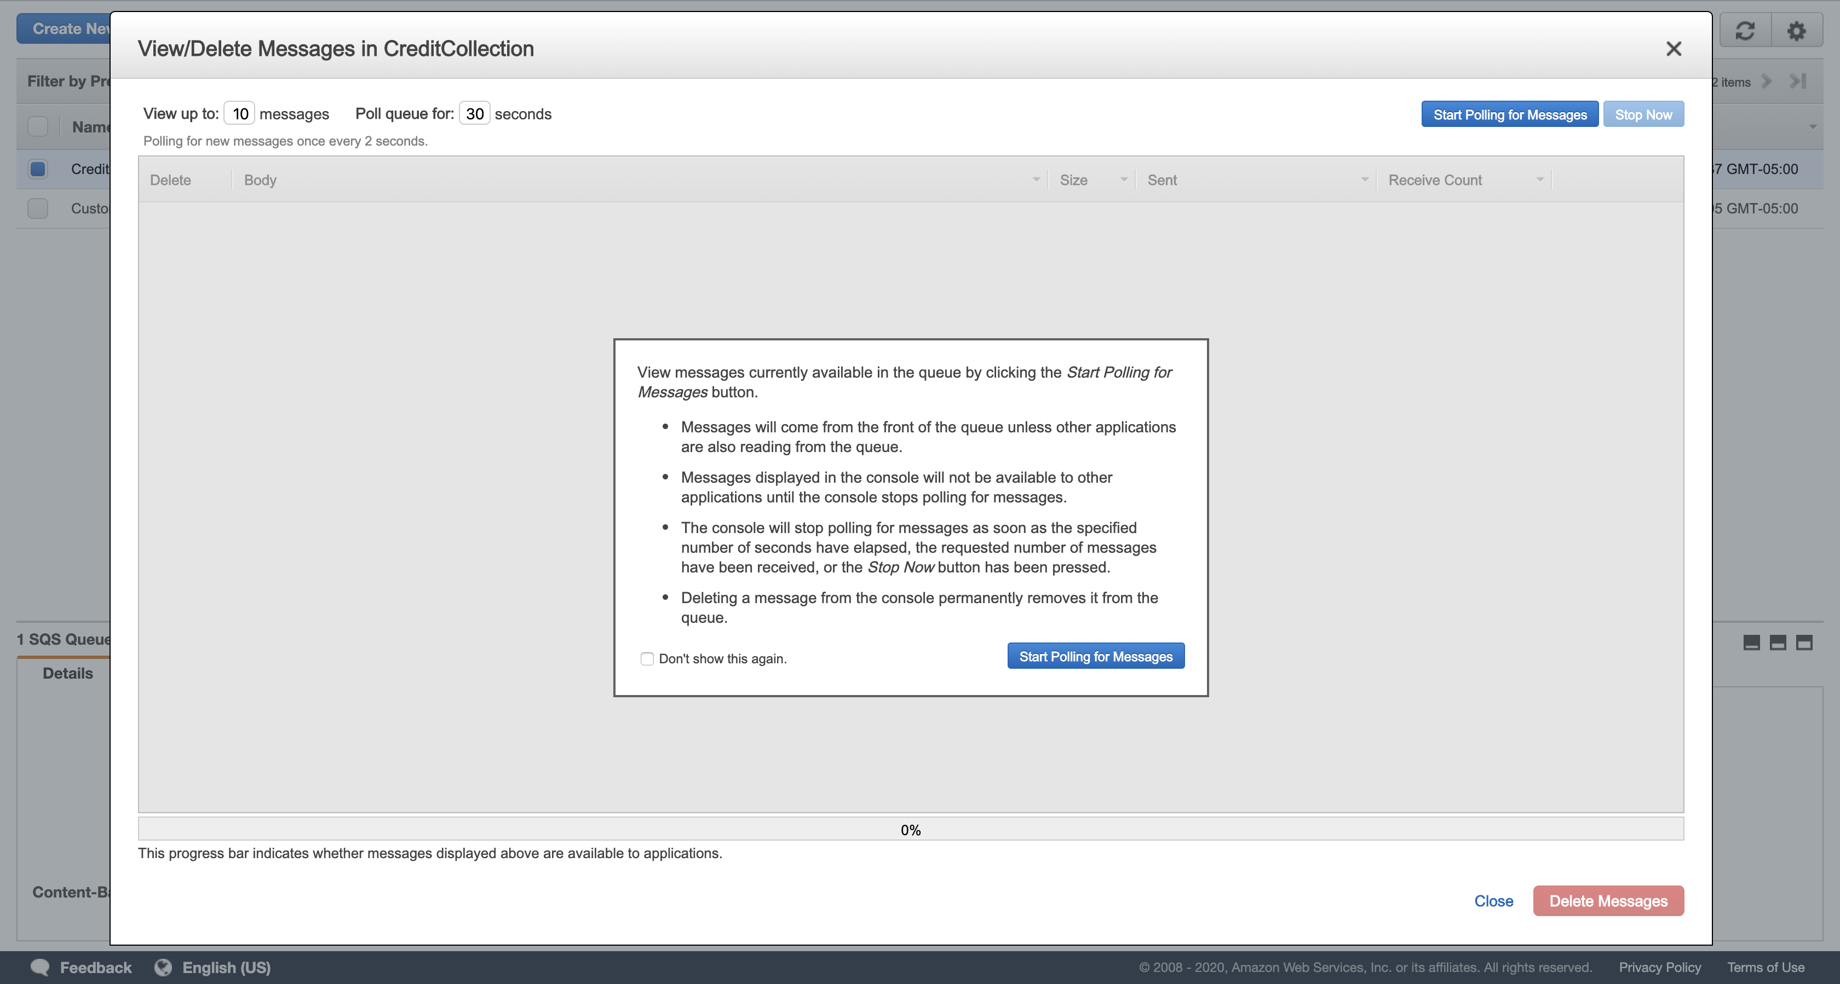Click the refresh queue list icon
The width and height of the screenshot is (1840, 984).
coord(1745,31)
